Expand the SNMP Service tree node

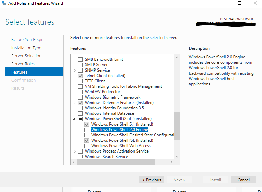[75, 71]
